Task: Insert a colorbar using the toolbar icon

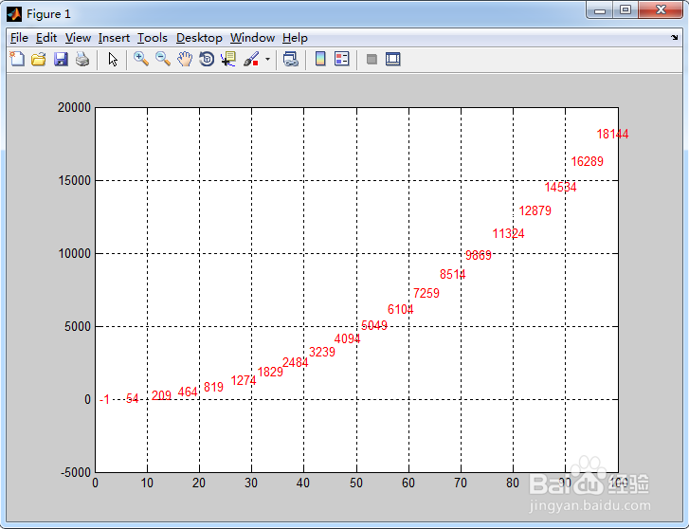Action: [x=320, y=59]
